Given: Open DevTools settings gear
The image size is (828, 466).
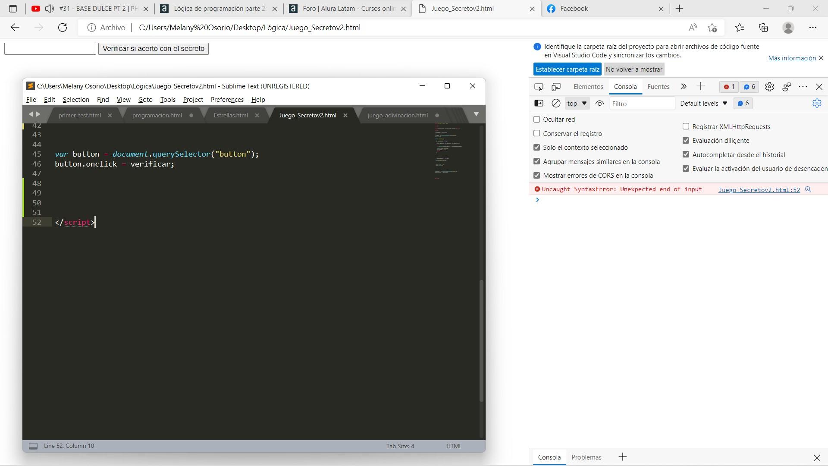Looking at the screenshot, I should [769, 87].
